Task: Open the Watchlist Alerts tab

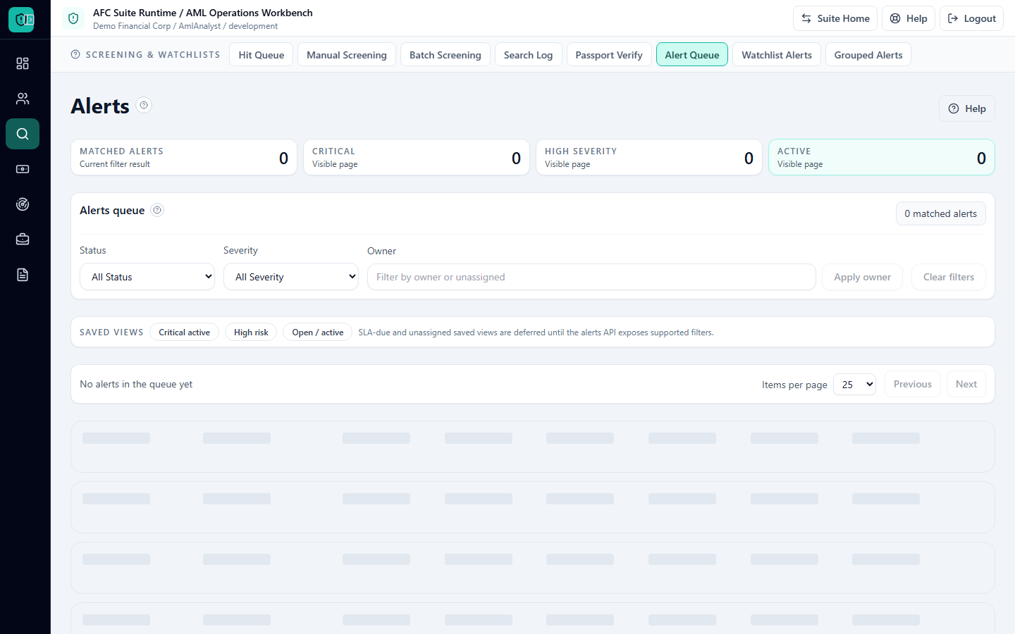Action: click(x=777, y=55)
